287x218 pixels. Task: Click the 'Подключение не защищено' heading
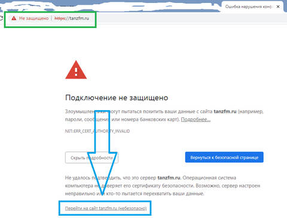coord(117,98)
